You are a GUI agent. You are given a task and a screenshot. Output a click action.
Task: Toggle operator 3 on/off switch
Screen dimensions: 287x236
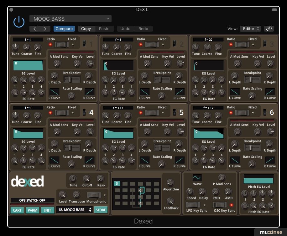point(265,43)
